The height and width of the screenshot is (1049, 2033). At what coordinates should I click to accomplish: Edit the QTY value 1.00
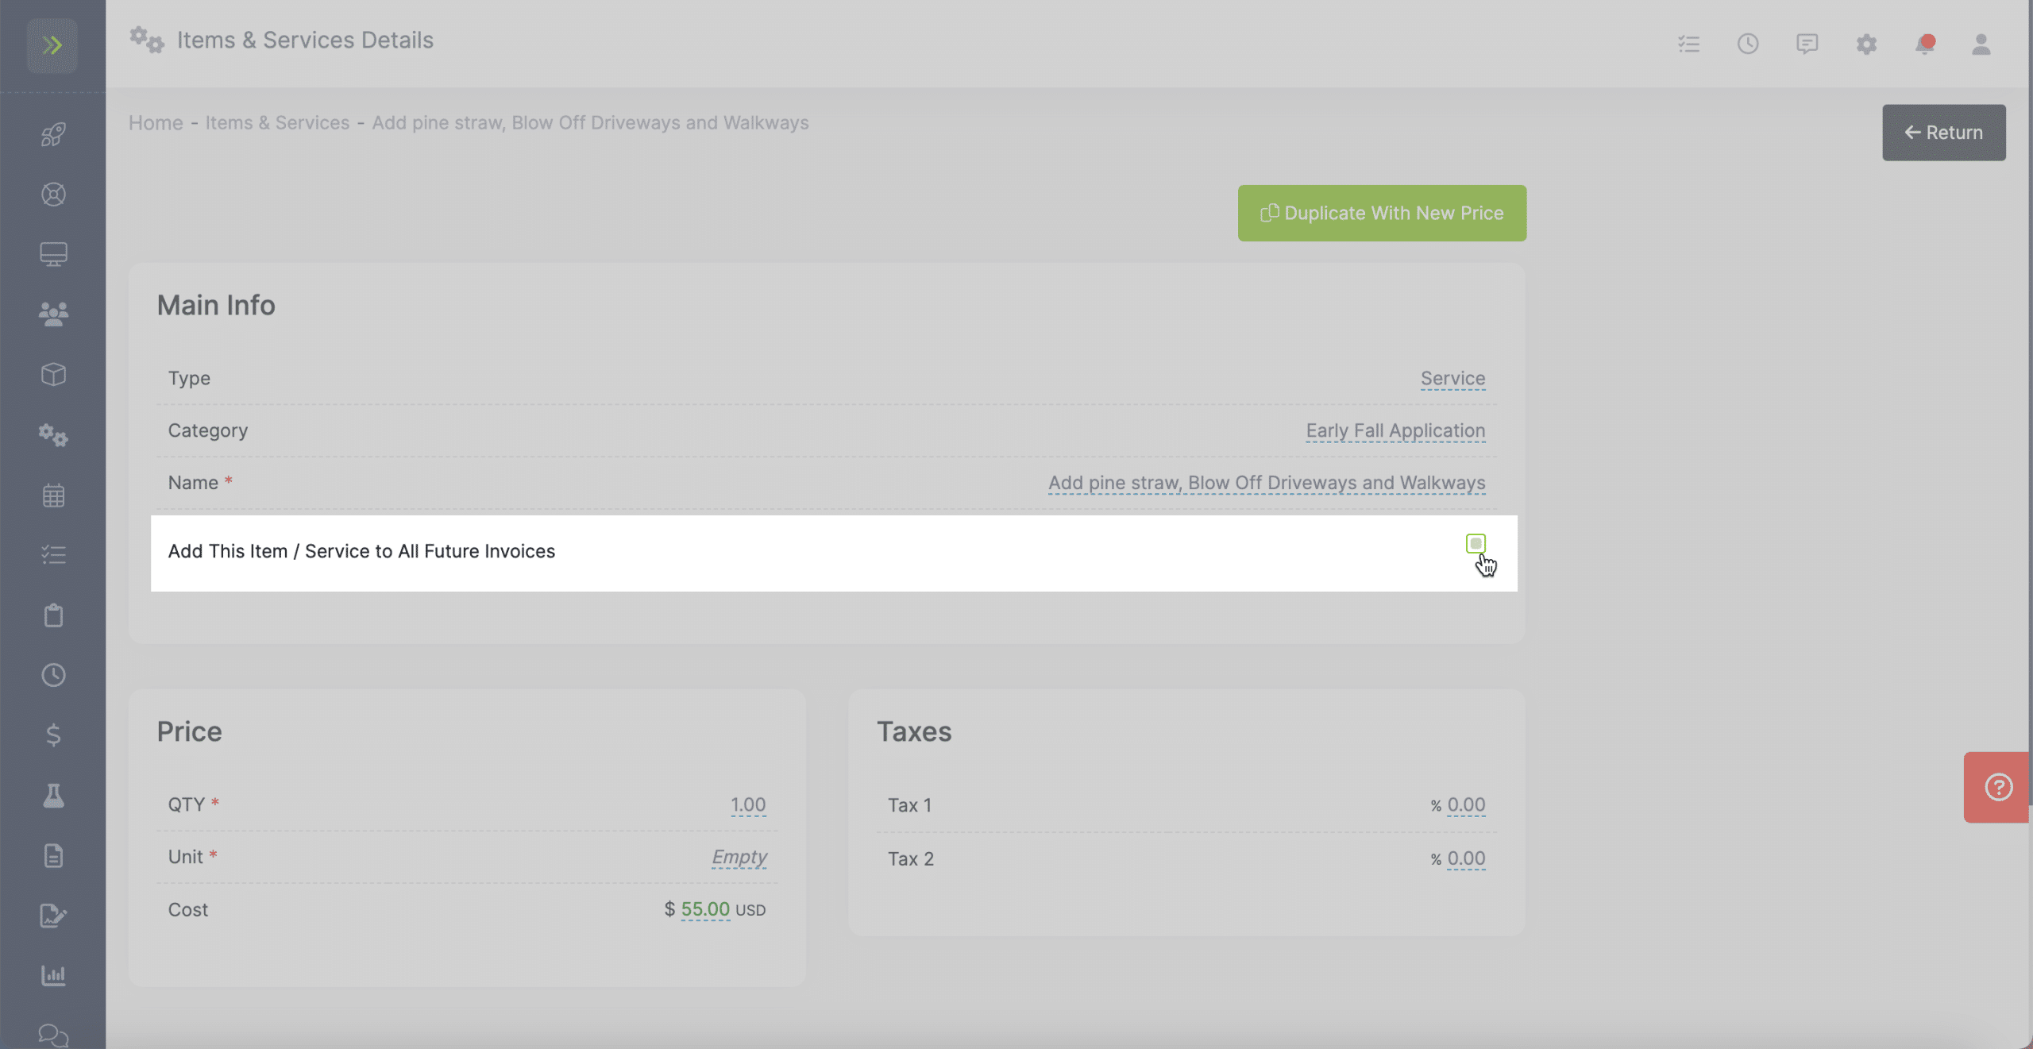point(748,804)
